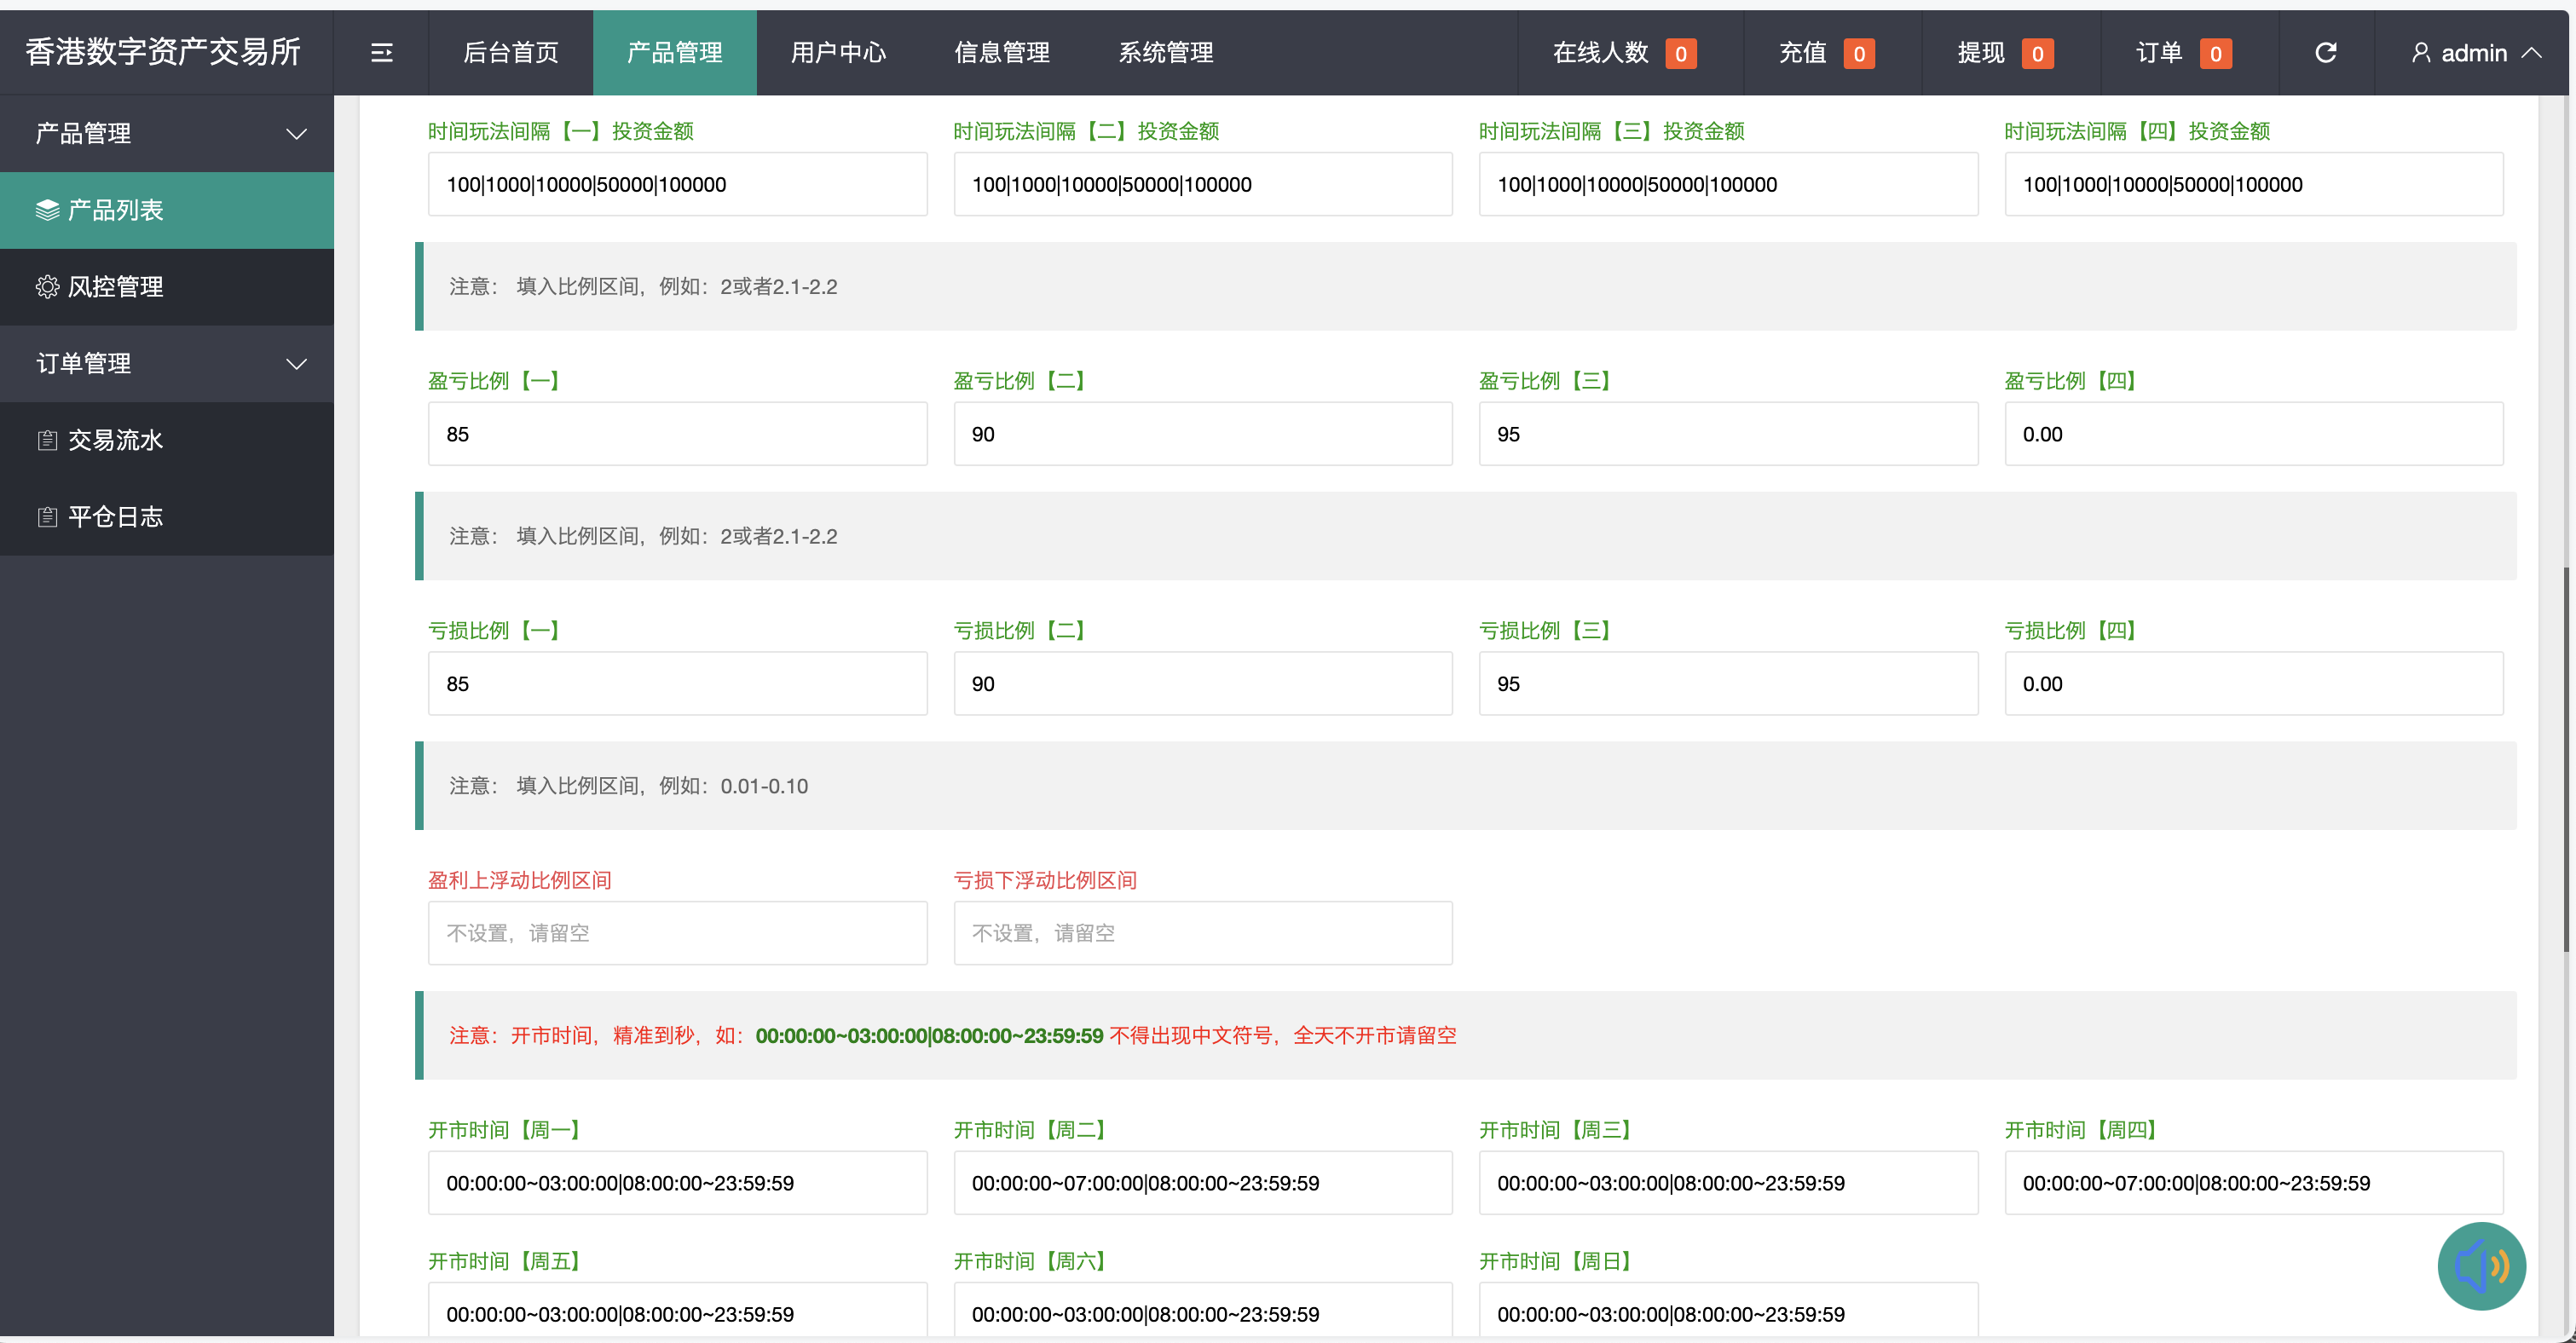Viewport: 2576px width, 1343px height.
Task: Click the admin user profile icon
Action: tap(2421, 53)
